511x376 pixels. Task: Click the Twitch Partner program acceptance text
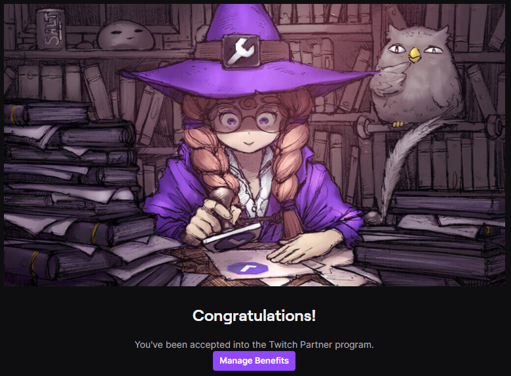click(254, 345)
